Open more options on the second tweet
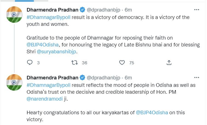Screen dimensions: 207x125 pyautogui.click(x=197, y=77)
